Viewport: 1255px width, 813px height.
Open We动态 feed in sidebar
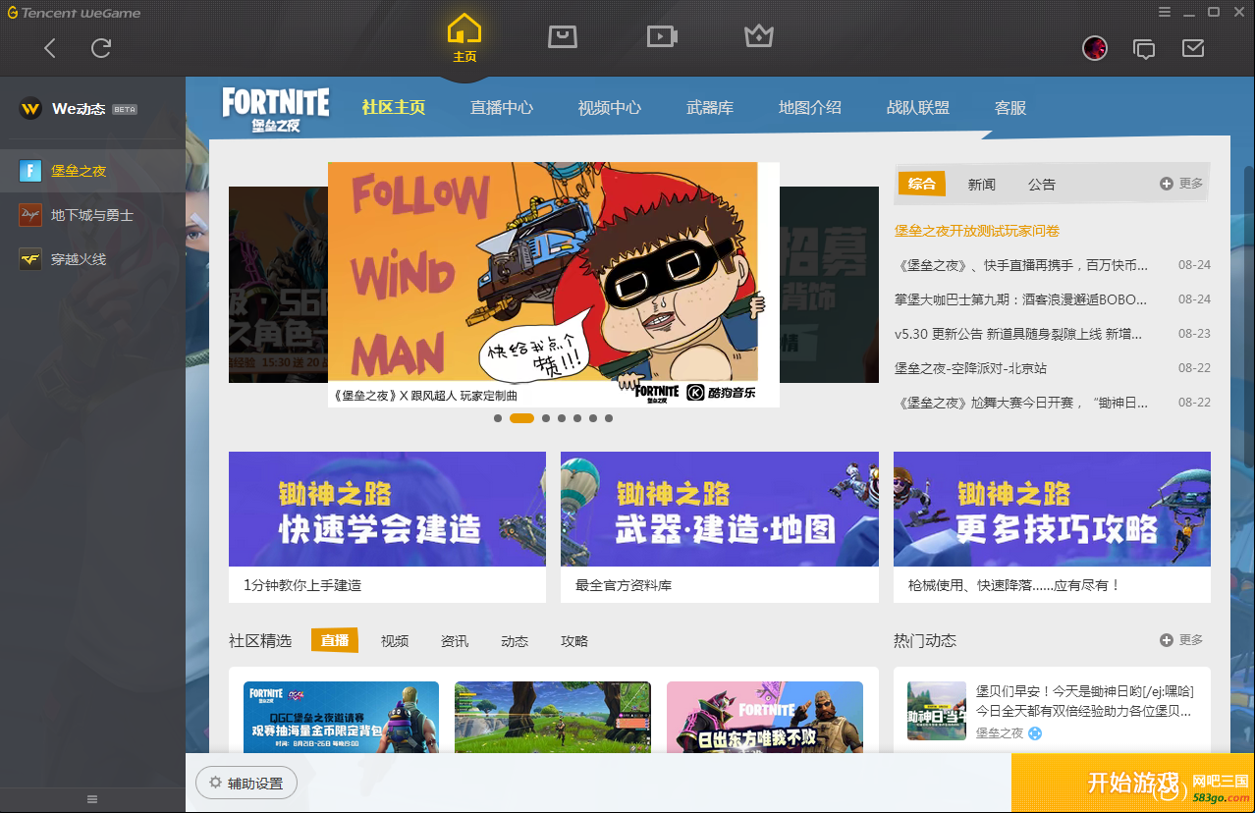[79, 108]
